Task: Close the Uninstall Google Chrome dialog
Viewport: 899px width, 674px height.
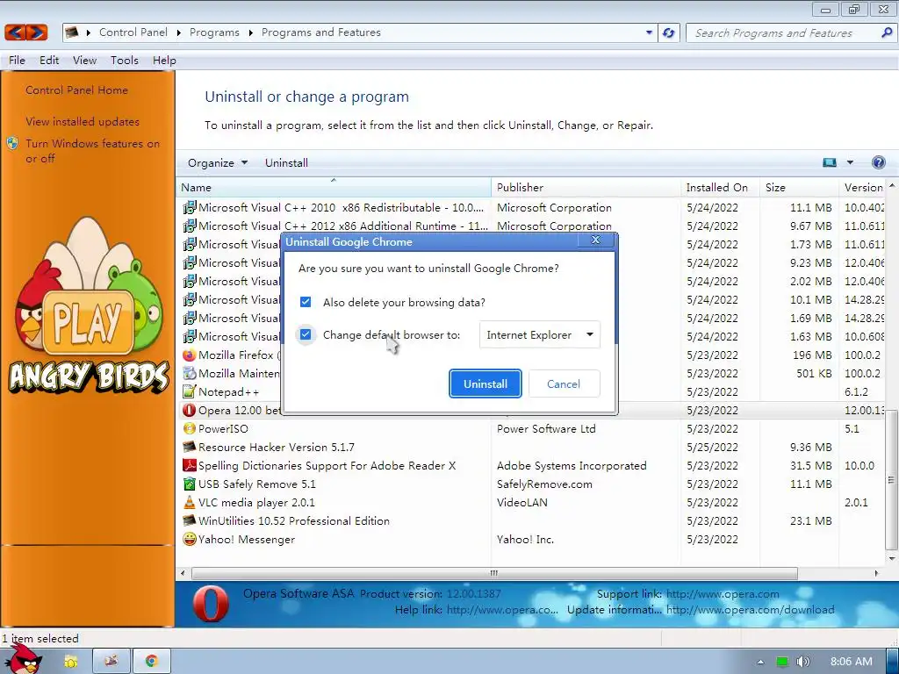Action: pyautogui.click(x=596, y=240)
